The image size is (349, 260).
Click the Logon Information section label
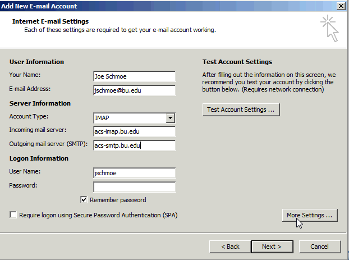pyautogui.click(x=39, y=158)
